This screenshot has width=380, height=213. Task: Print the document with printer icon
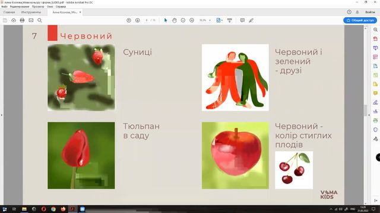coord(22,20)
